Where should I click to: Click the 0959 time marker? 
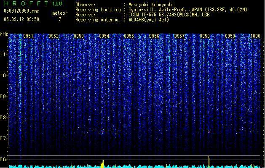[230, 36]
